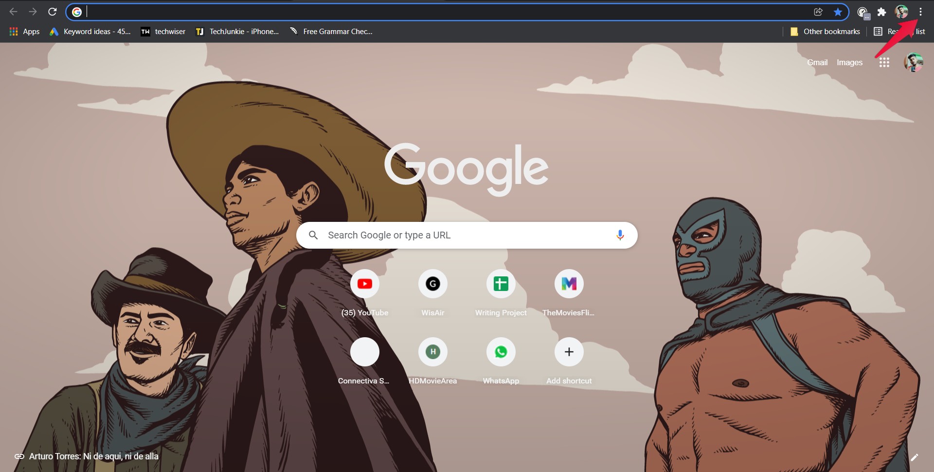Open the Reading list panel
The image size is (934, 472).
pyautogui.click(x=899, y=32)
